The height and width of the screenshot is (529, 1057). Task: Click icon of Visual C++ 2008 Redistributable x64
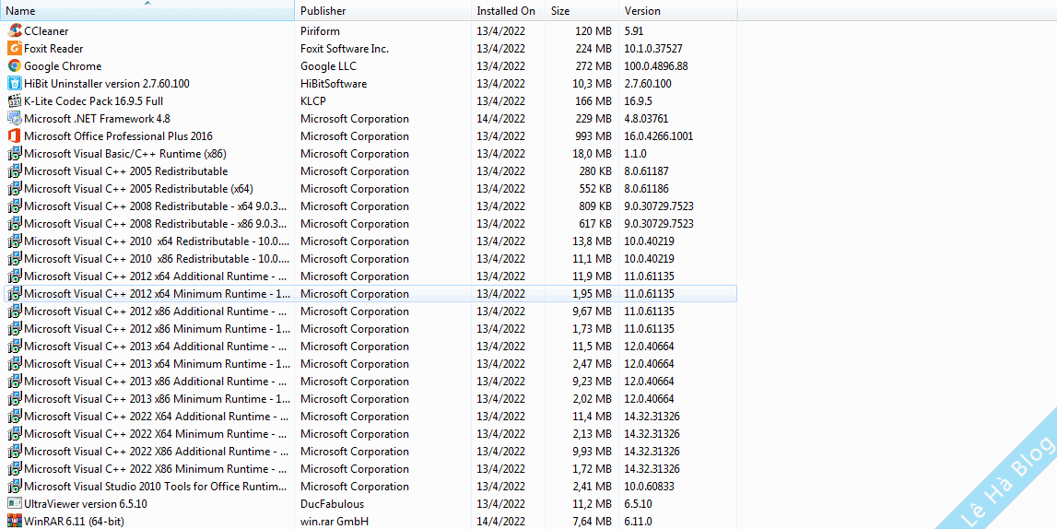(14, 206)
